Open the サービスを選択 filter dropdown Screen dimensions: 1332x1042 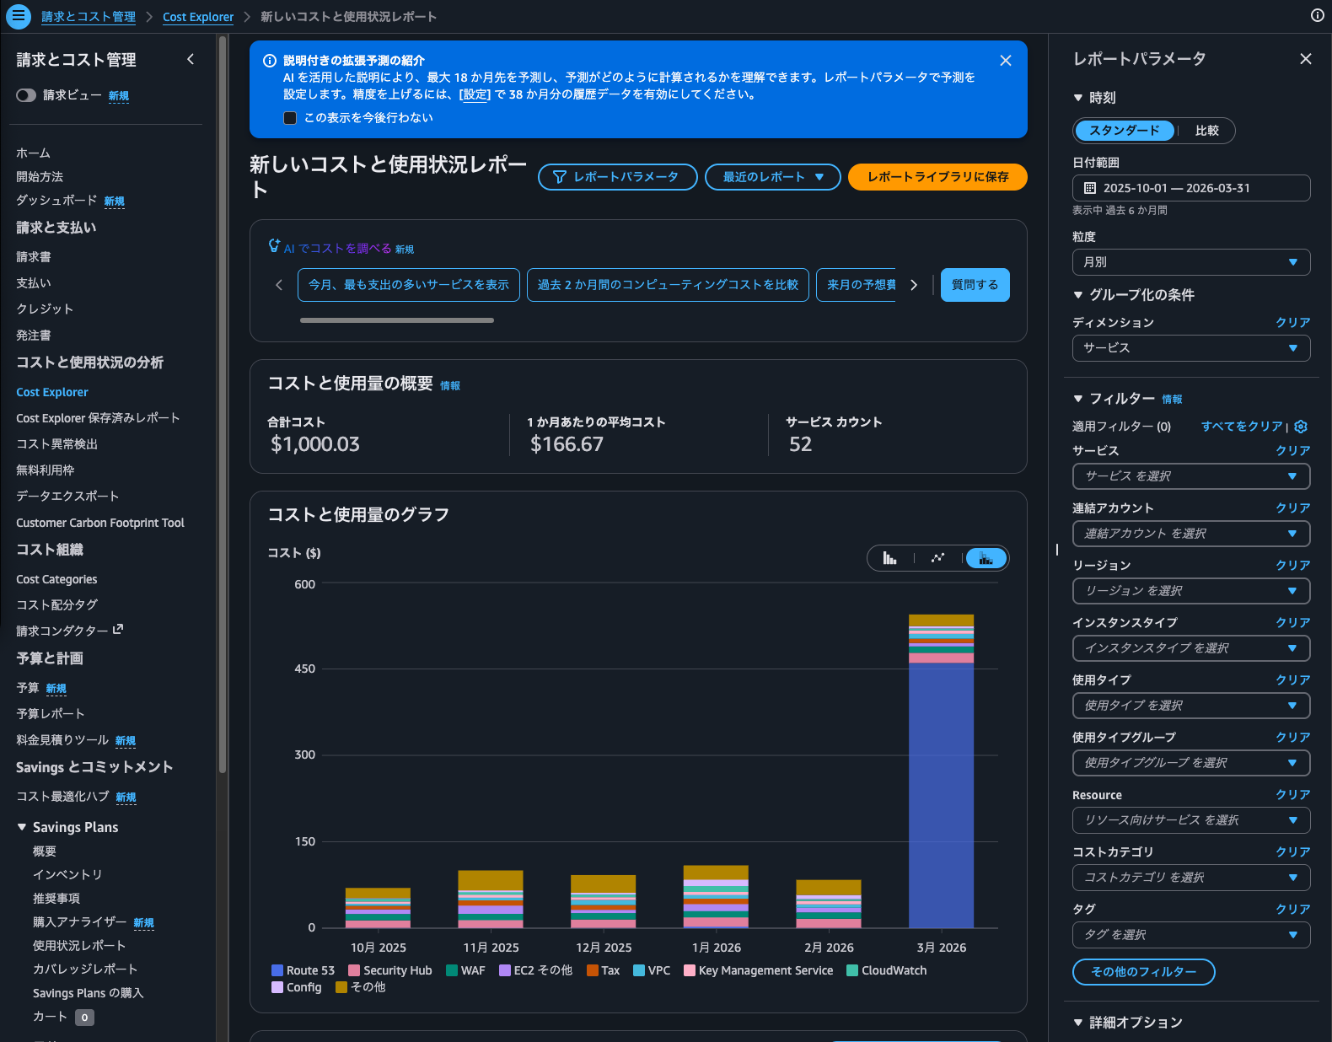point(1191,476)
